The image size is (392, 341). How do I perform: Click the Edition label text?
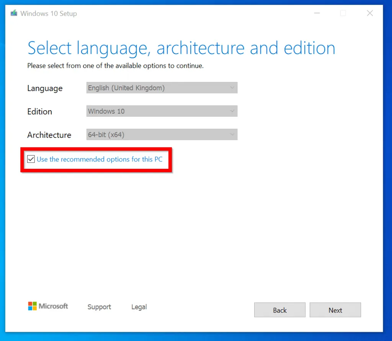tap(40, 111)
